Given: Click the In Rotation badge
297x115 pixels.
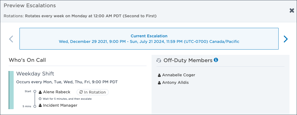Looking at the screenshot, I should tap(92, 92).
